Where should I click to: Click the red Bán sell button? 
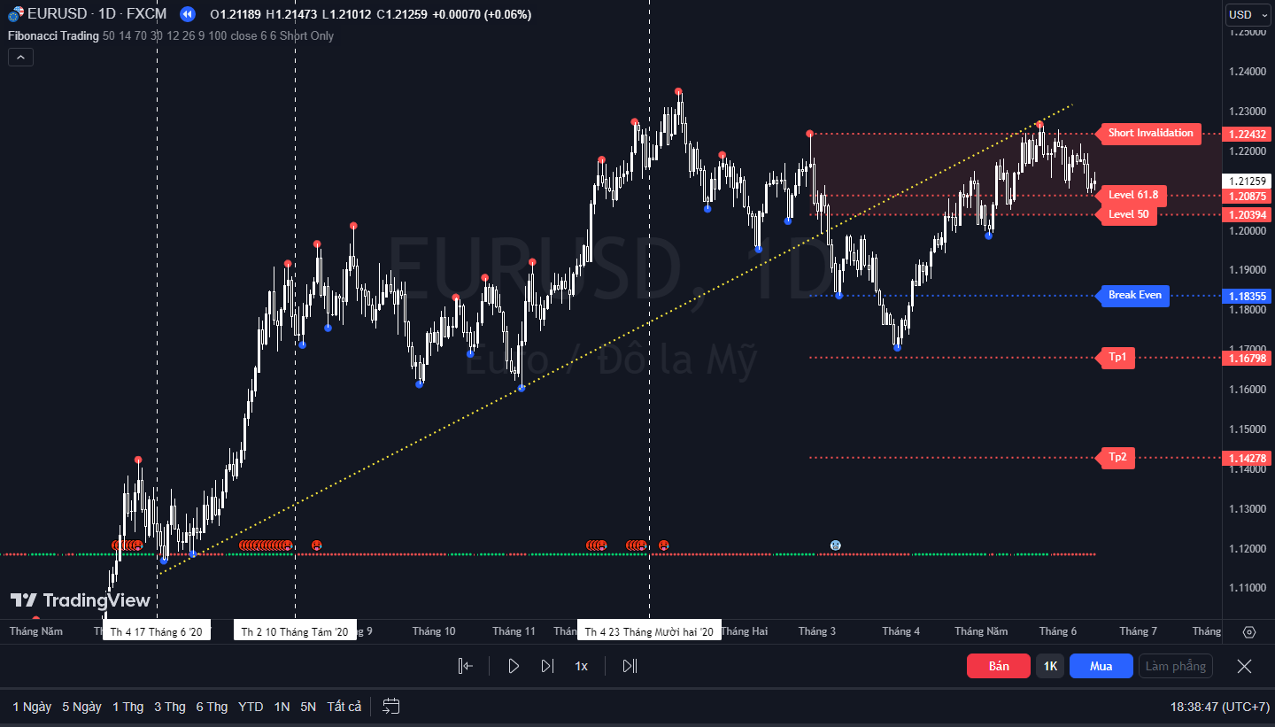pyautogui.click(x=999, y=666)
